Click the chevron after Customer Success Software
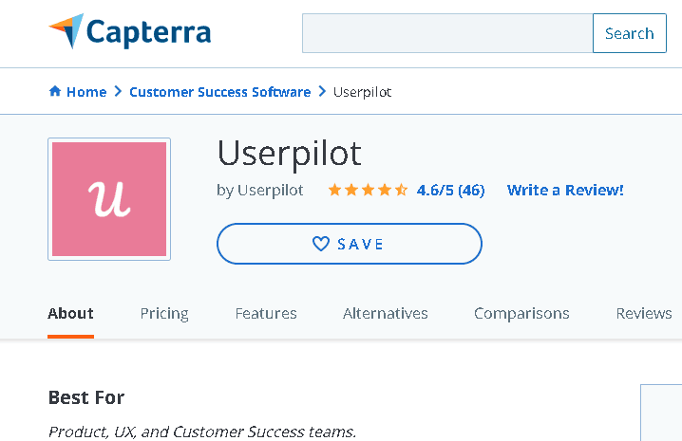Screen dimensions: 682x441 (x=322, y=91)
